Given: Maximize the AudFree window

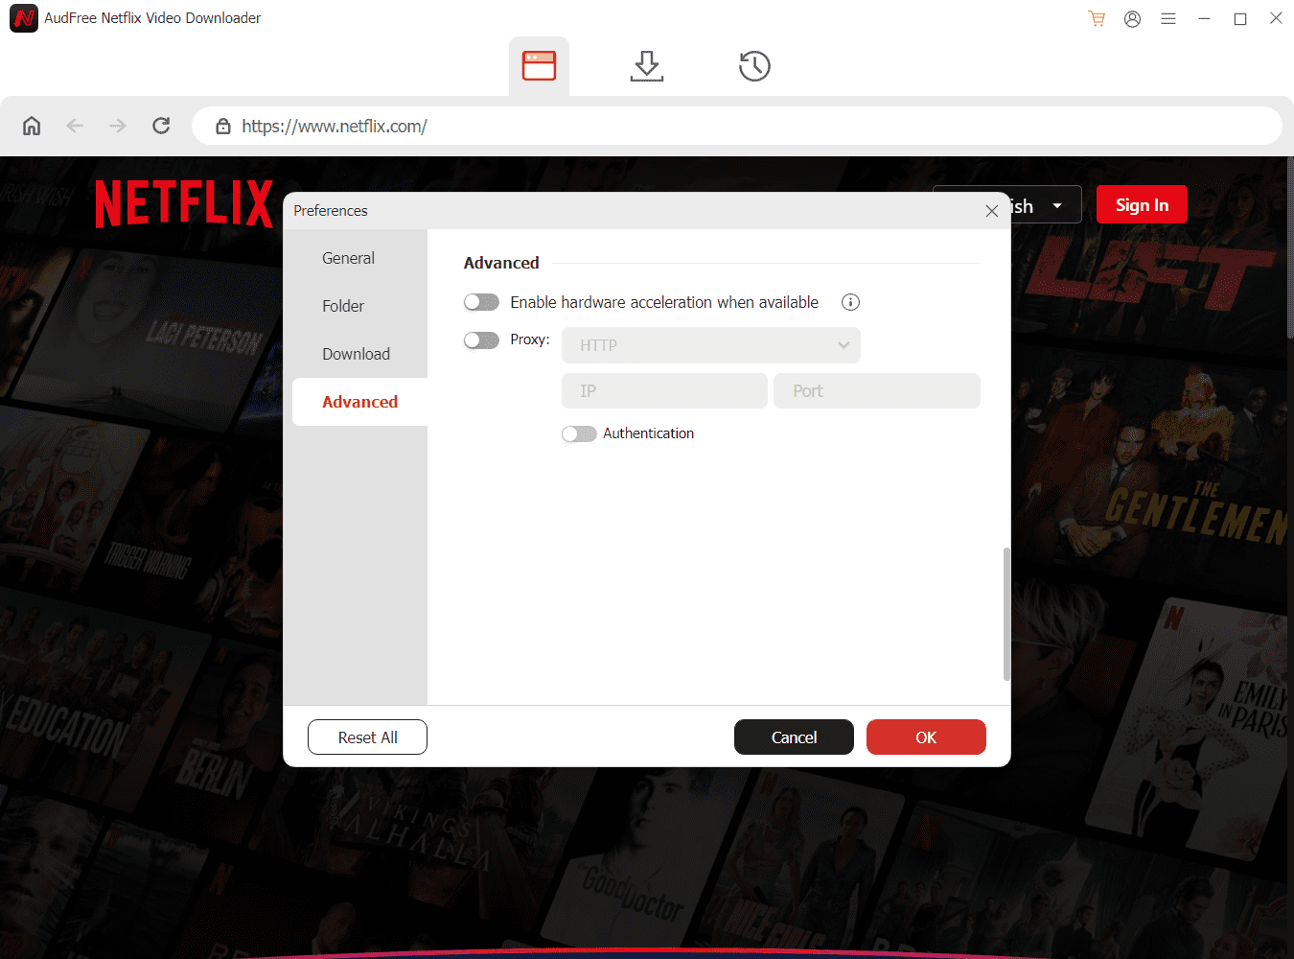Looking at the screenshot, I should [1240, 18].
